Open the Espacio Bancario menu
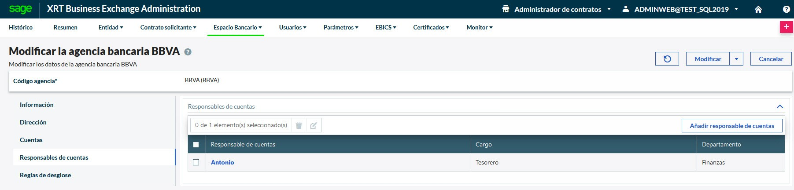Image resolution: width=794 pixels, height=190 pixels. [x=237, y=27]
